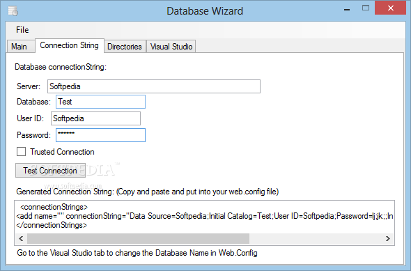The image size is (411, 271).
Task: Click the 'Generated Connection String:' instruction text
Action: [x=147, y=192]
